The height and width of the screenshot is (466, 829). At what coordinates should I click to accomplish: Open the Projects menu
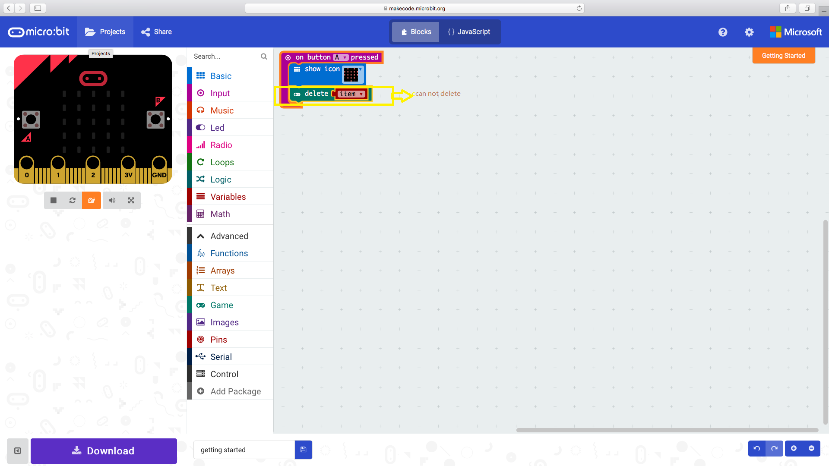[105, 32]
